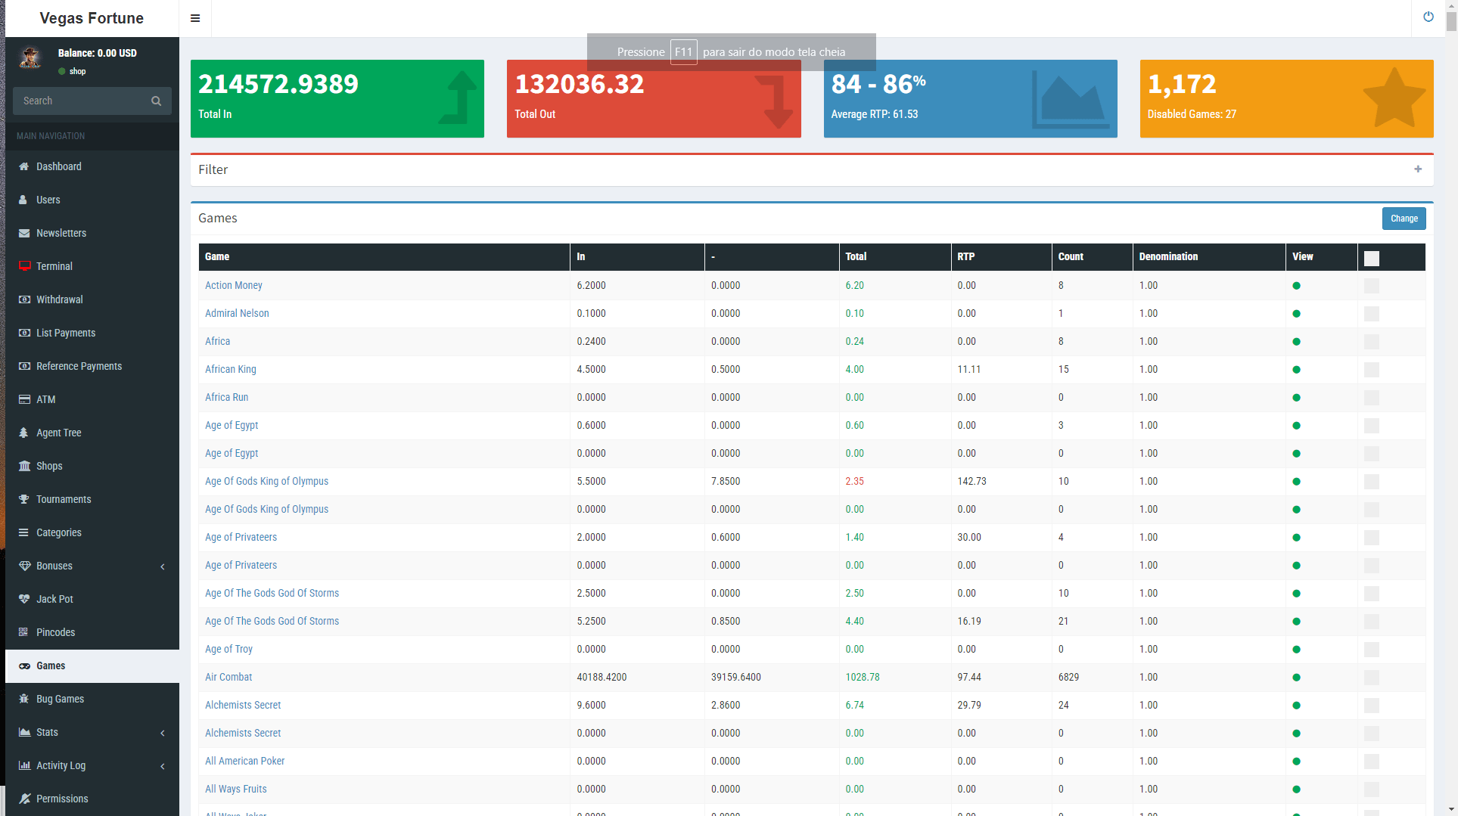Screen dimensions: 1458x816
Task: Open the Tournaments menu item
Action: coord(64,499)
